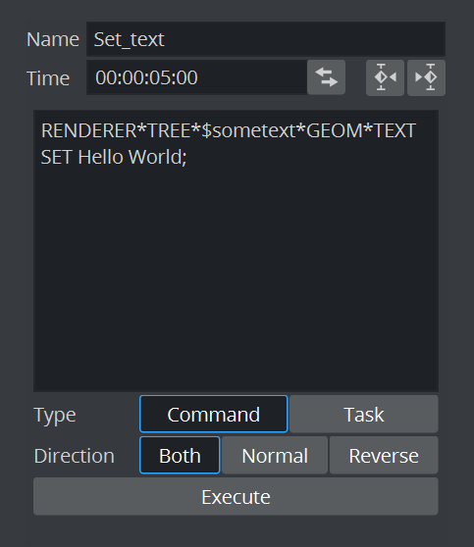Switch the type to Task
The image size is (474, 547).
coord(364,414)
